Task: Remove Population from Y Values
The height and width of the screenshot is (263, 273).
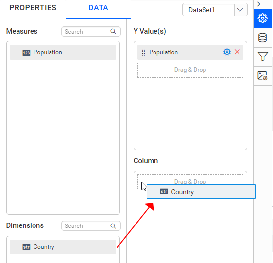Action: point(237,52)
